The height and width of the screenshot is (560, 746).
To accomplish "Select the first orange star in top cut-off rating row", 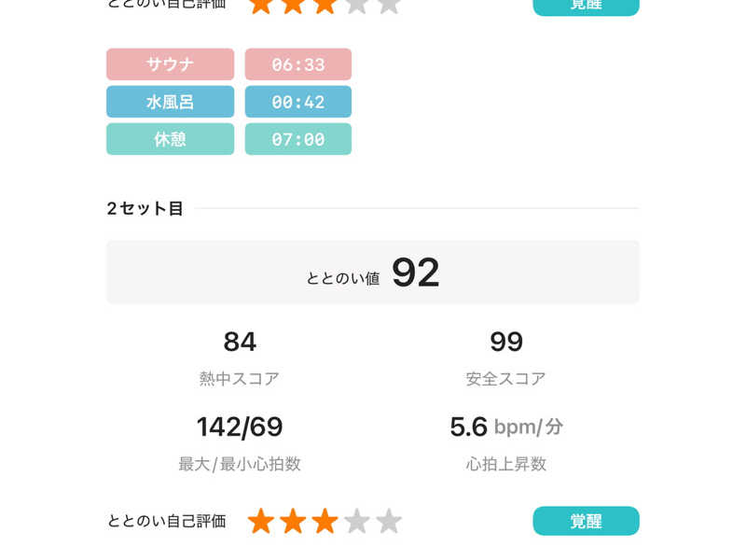I will point(261,6).
